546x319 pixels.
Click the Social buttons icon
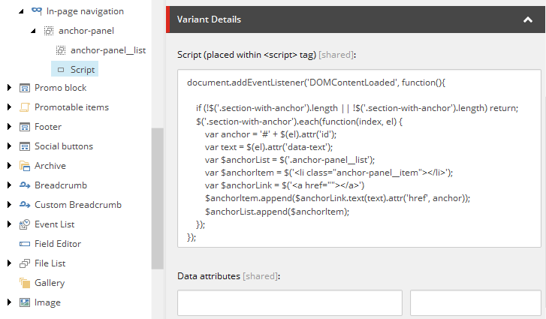(x=25, y=146)
